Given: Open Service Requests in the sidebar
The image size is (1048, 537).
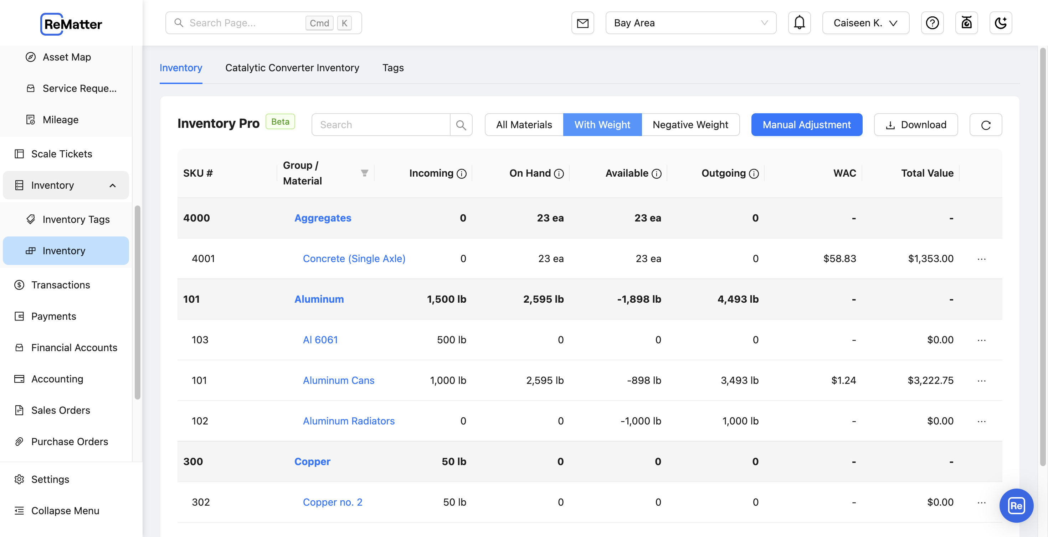Looking at the screenshot, I should click(x=66, y=88).
